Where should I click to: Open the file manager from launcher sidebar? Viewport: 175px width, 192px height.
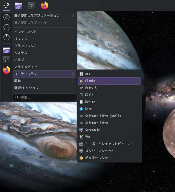tap(6, 50)
